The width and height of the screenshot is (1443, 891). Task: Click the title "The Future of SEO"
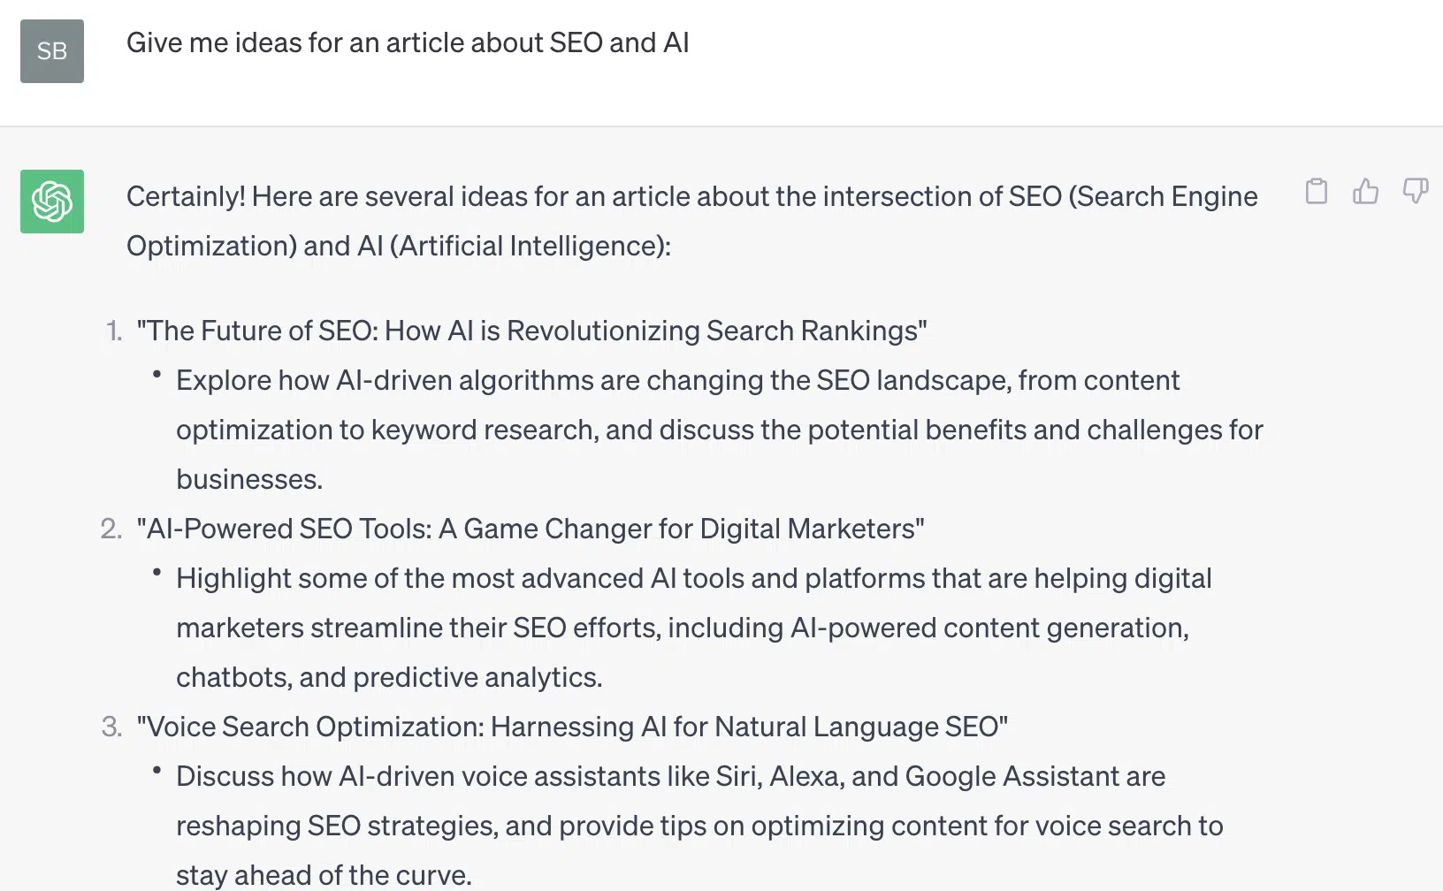(531, 331)
